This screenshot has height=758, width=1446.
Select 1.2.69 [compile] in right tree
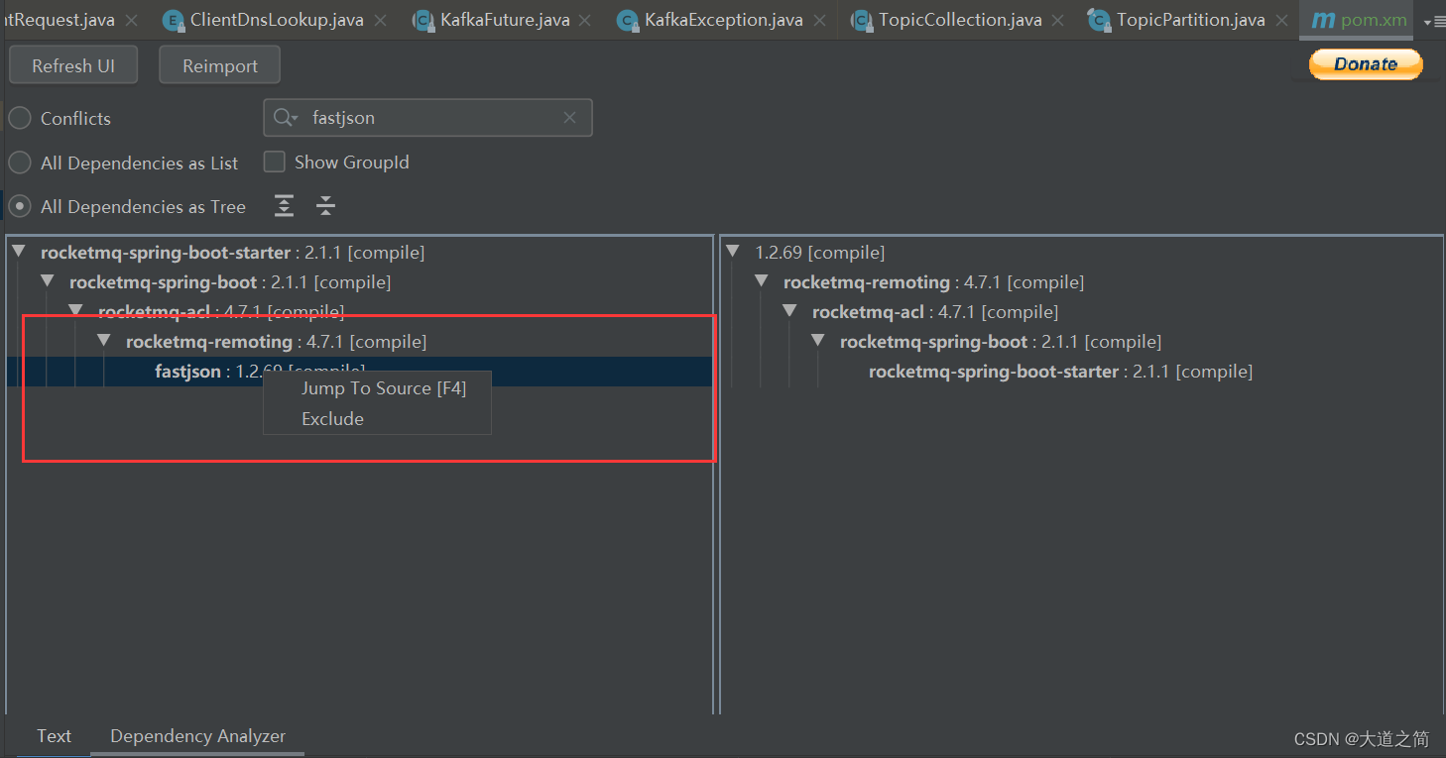819,253
